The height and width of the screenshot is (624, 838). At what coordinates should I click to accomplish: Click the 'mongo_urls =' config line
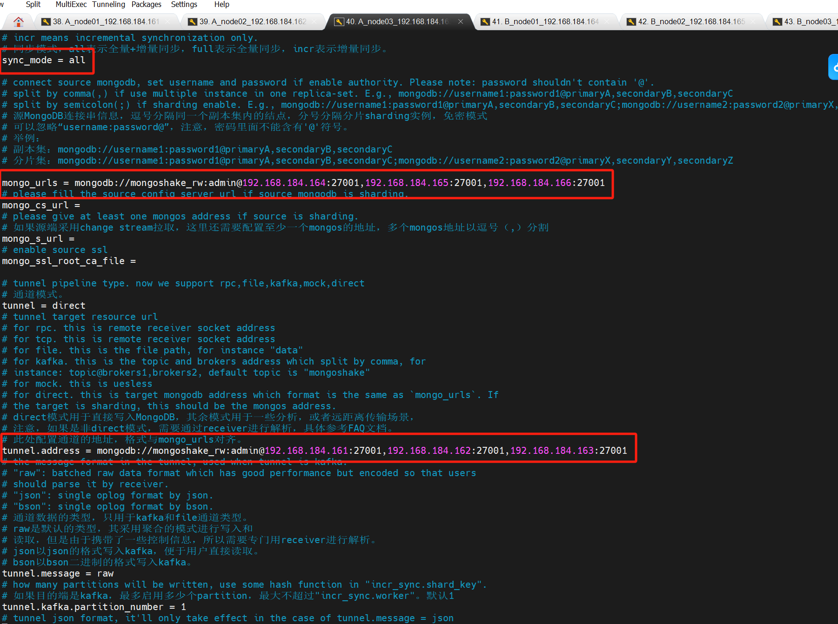click(x=303, y=183)
